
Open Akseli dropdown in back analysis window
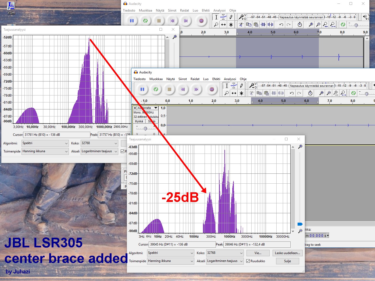(x=99, y=151)
